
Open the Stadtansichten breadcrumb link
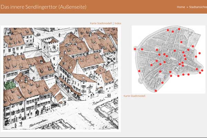coord(198,7)
